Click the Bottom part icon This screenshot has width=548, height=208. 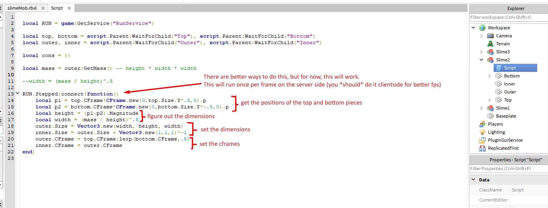pyautogui.click(x=498, y=76)
